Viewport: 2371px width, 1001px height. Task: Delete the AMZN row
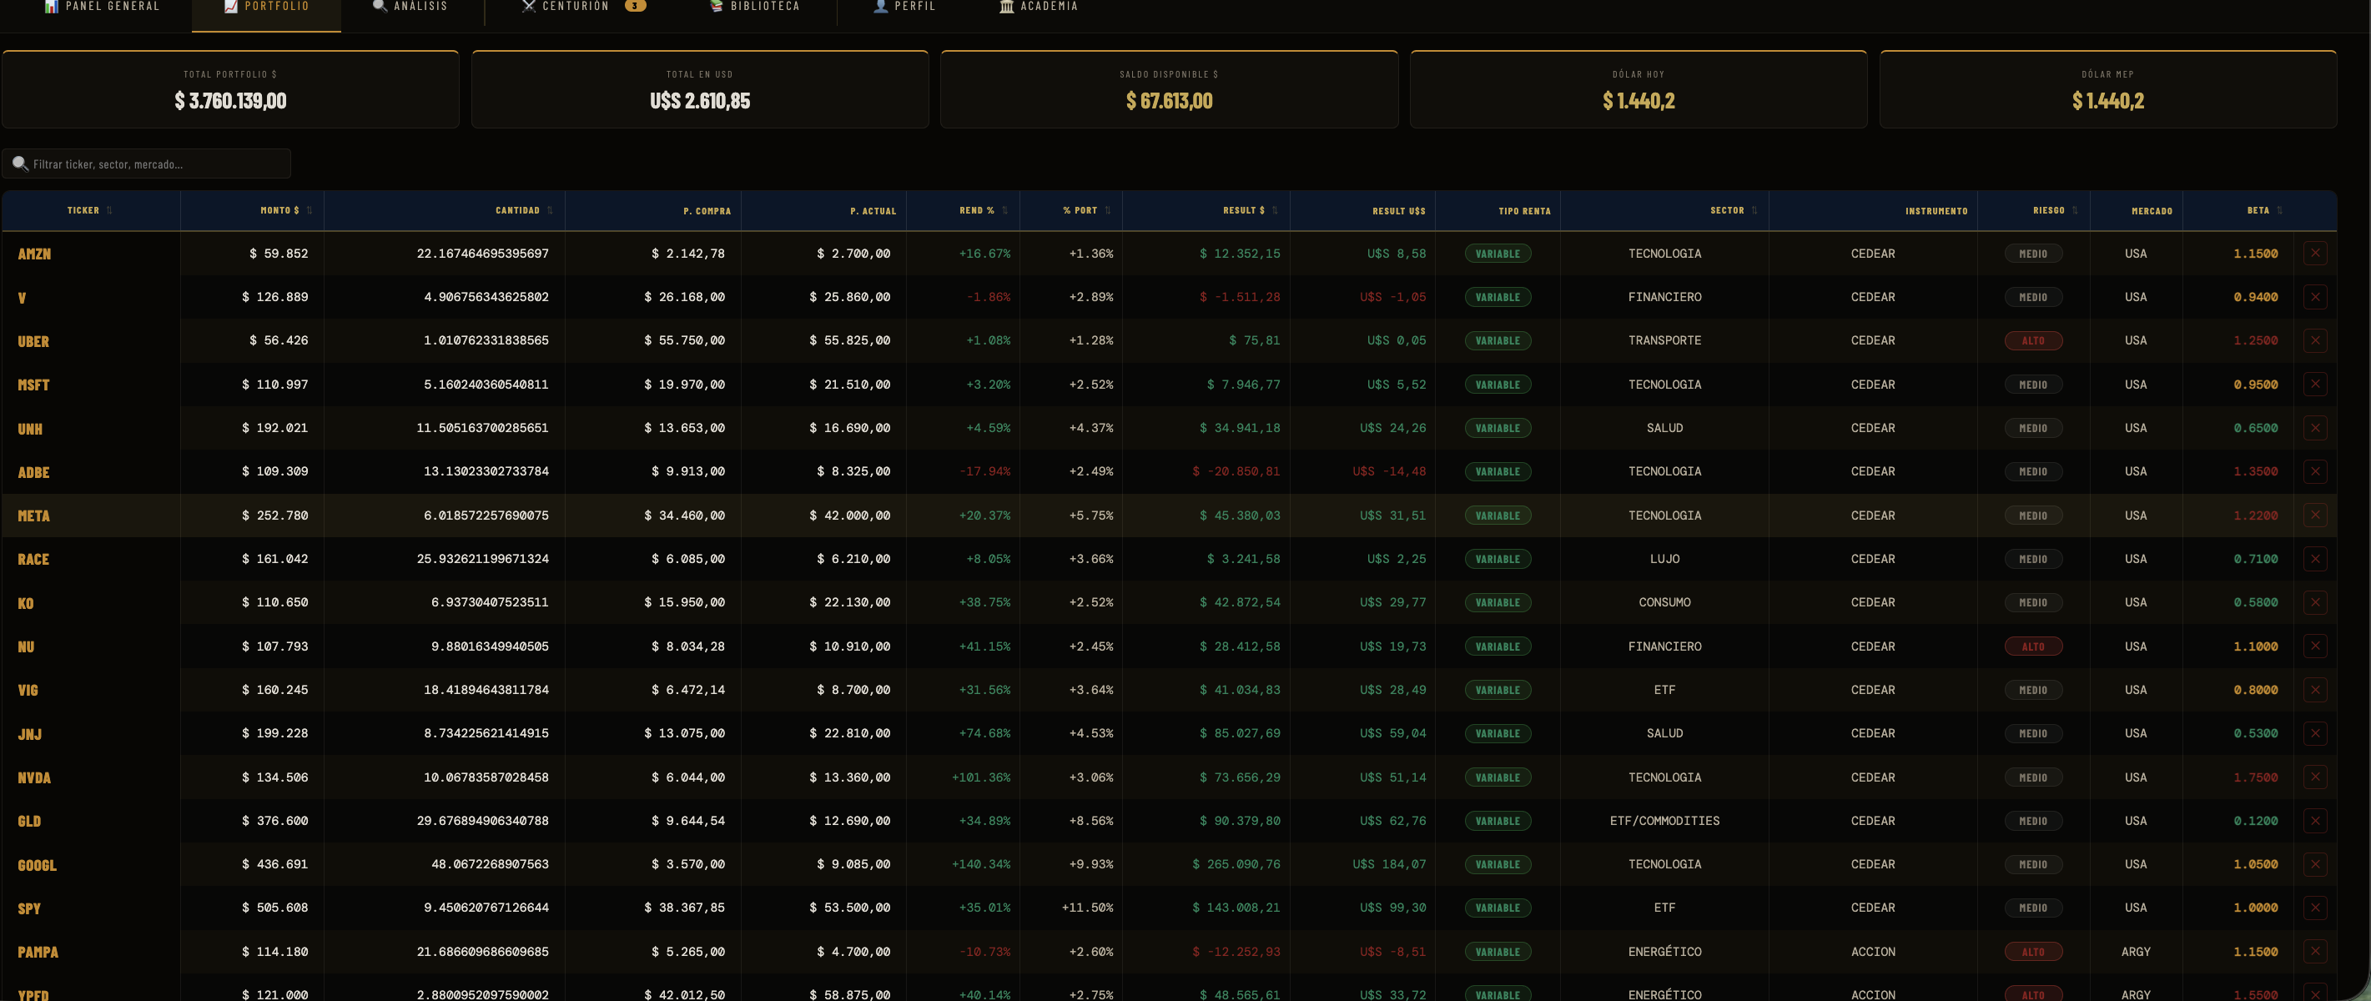[2315, 253]
